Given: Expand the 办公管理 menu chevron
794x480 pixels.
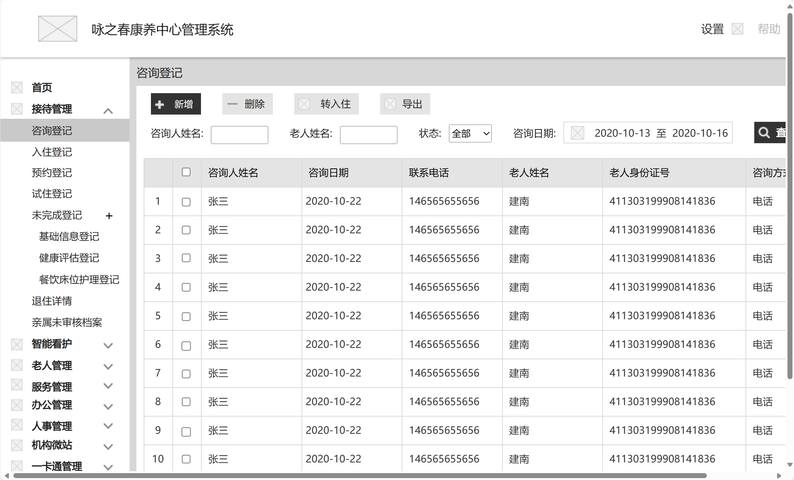Looking at the screenshot, I should [108, 407].
